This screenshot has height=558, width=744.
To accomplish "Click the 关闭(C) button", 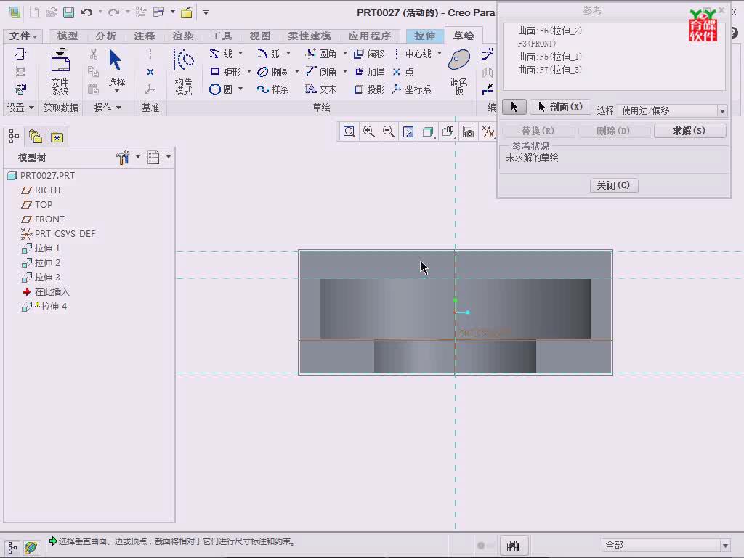I will click(x=614, y=185).
